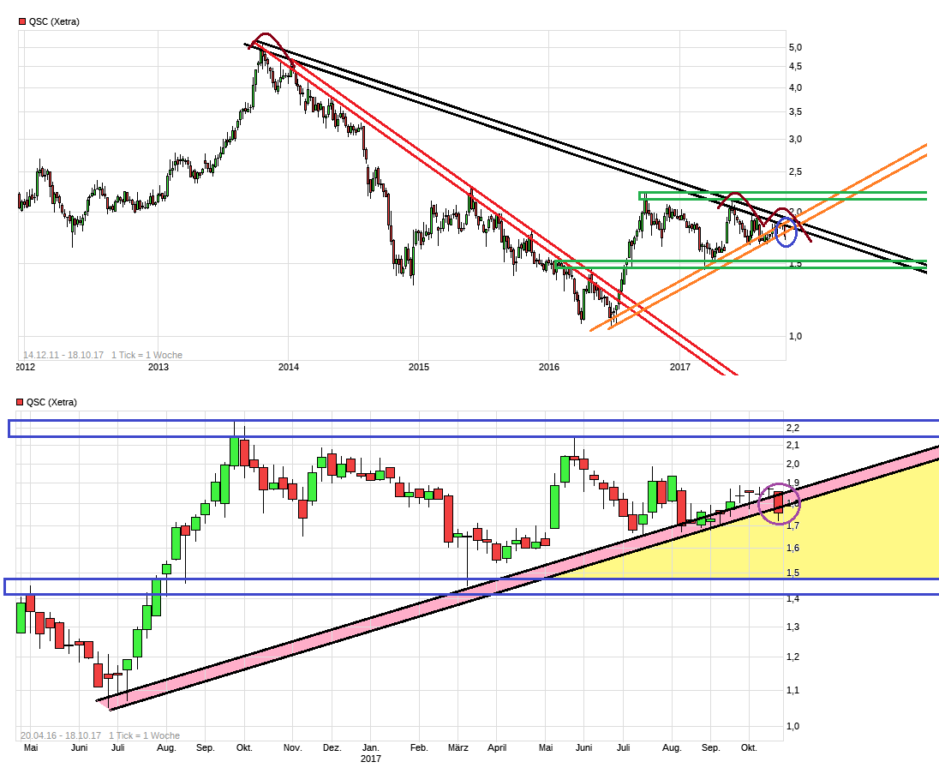The width and height of the screenshot is (939, 780).
Task: Click the Feb. month label
Action: 419,747
